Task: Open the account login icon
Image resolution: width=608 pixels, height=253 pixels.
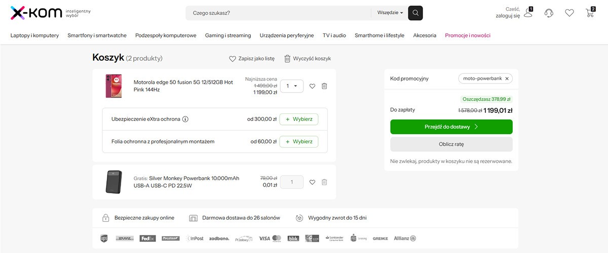Action: [x=528, y=13]
